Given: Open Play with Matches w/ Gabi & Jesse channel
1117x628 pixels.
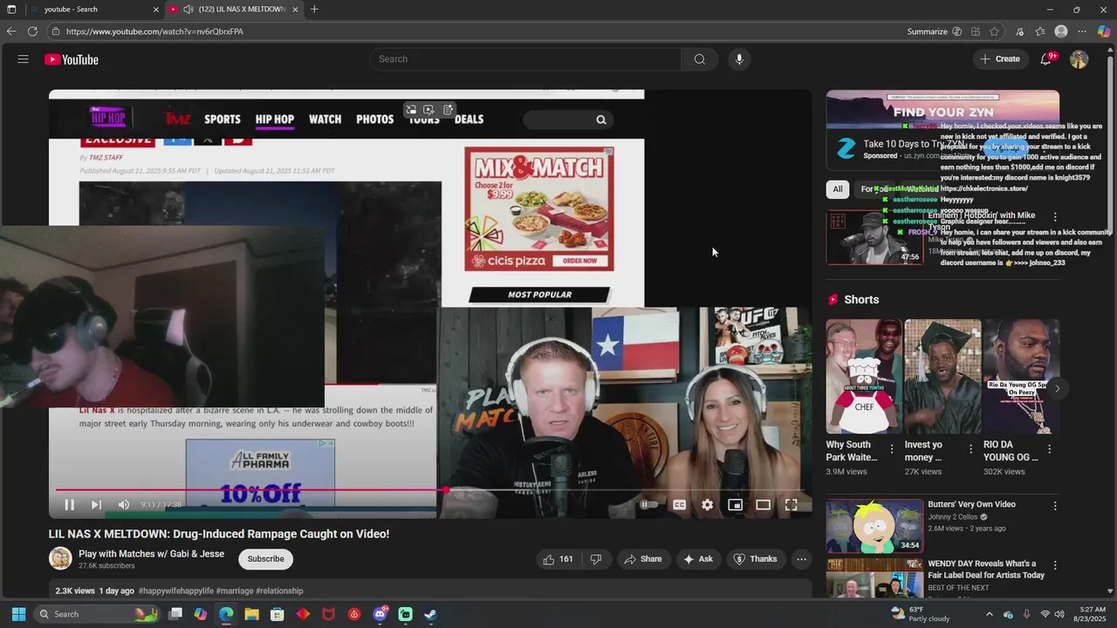Looking at the screenshot, I should pyautogui.click(x=151, y=554).
